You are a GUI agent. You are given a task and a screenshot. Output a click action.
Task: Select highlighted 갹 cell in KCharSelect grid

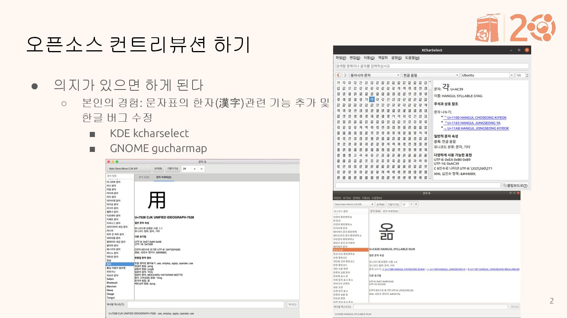tap(372, 99)
